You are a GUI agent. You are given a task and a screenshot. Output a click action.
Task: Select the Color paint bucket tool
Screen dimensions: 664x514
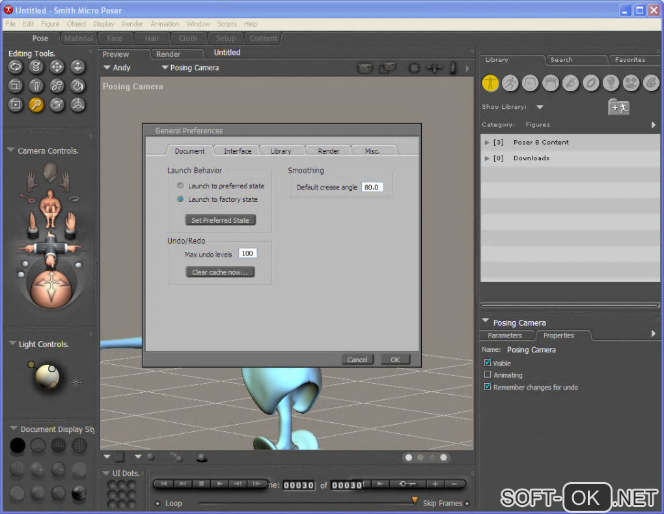coord(77,85)
